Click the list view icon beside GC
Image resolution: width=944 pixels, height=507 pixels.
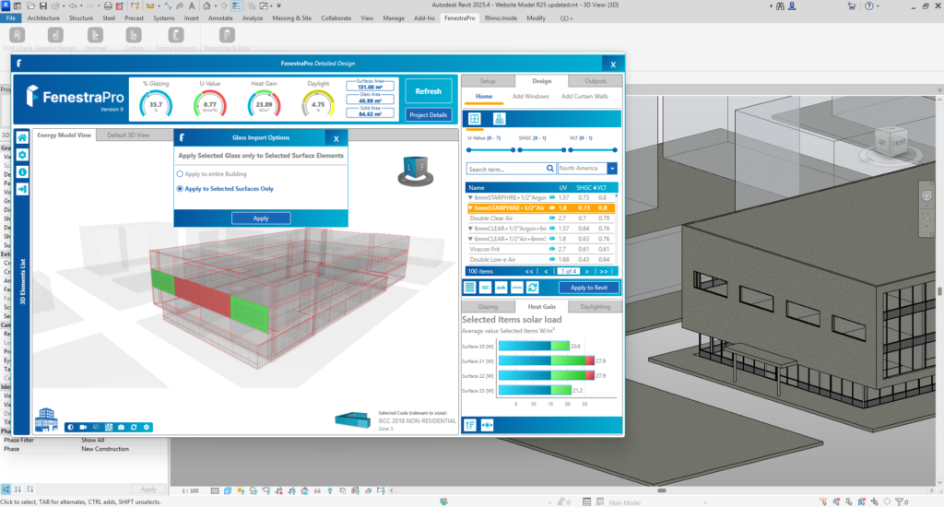click(469, 288)
